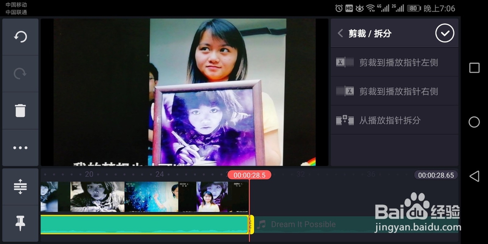Tap the scissors icon for trim left
The image size is (488, 244).
345,62
